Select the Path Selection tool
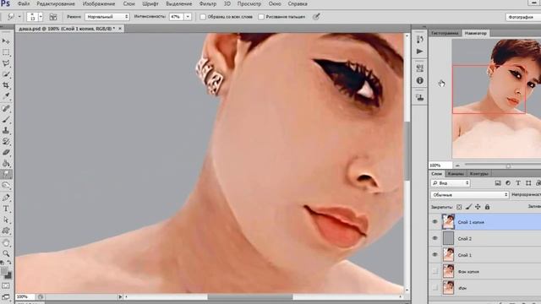The width and height of the screenshot is (541, 304). click(6, 220)
